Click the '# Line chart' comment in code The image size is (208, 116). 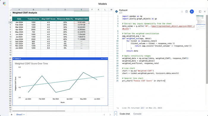pos(128,68)
